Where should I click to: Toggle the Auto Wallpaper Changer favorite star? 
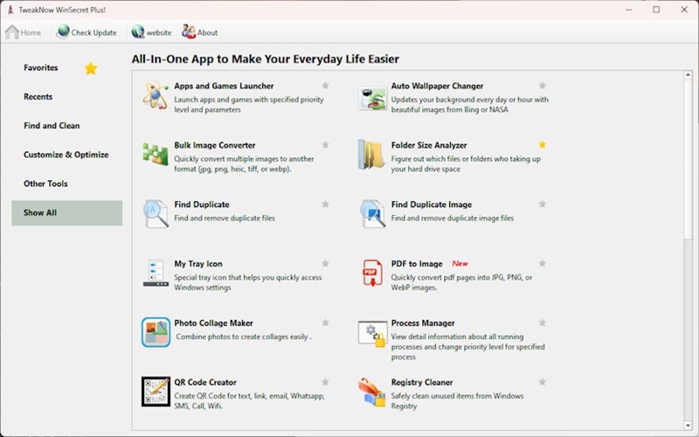[542, 85]
